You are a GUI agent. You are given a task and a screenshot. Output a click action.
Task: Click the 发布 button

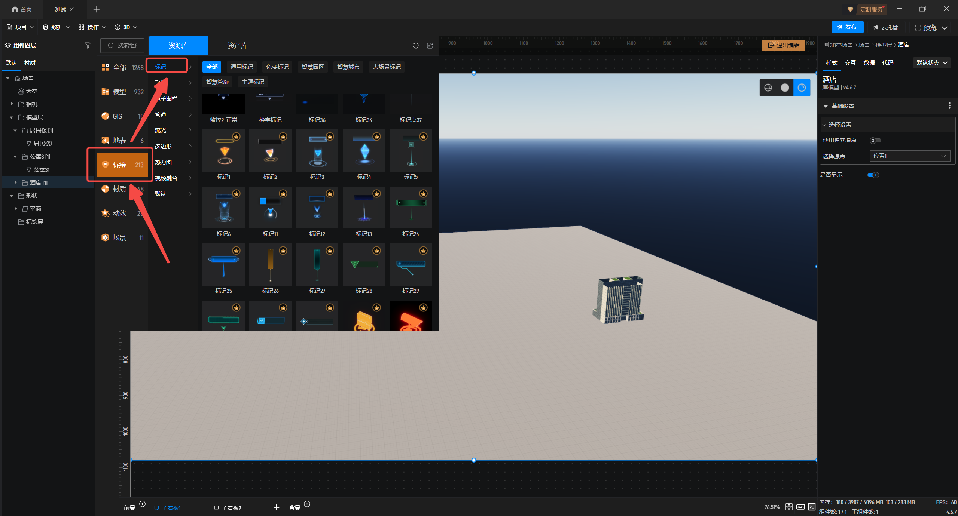click(x=847, y=27)
